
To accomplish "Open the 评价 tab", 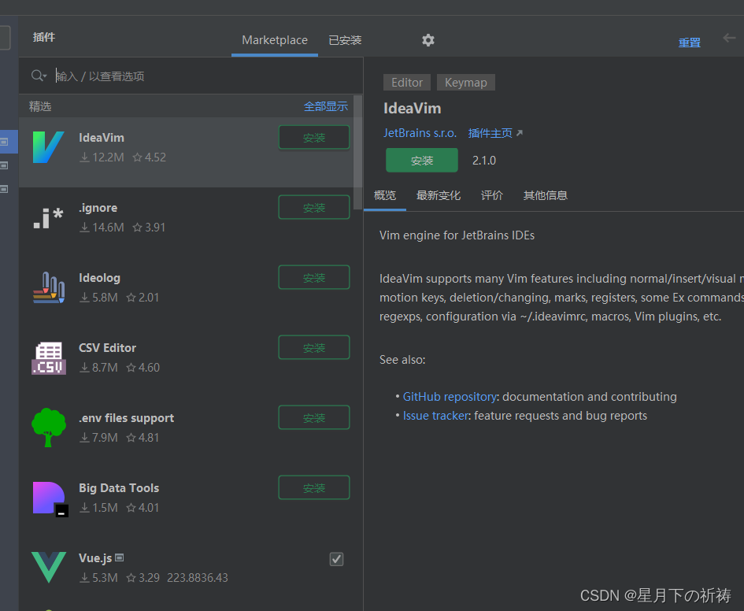I will pyautogui.click(x=491, y=195).
